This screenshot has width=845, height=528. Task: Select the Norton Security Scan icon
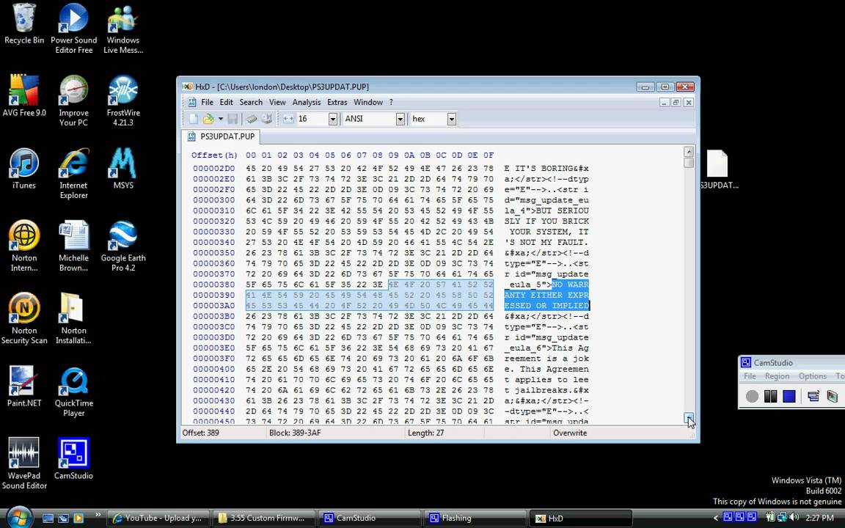[x=24, y=319]
